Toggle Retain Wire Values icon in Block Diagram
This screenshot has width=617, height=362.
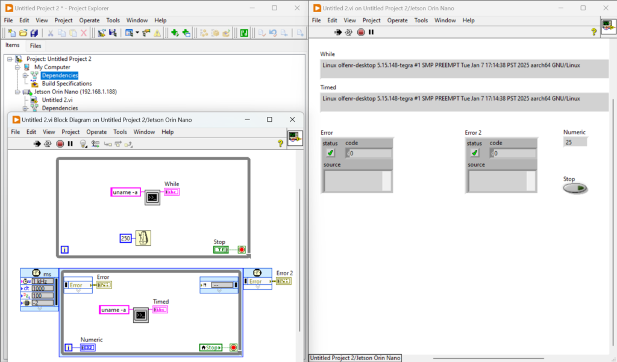pos(95,144)
